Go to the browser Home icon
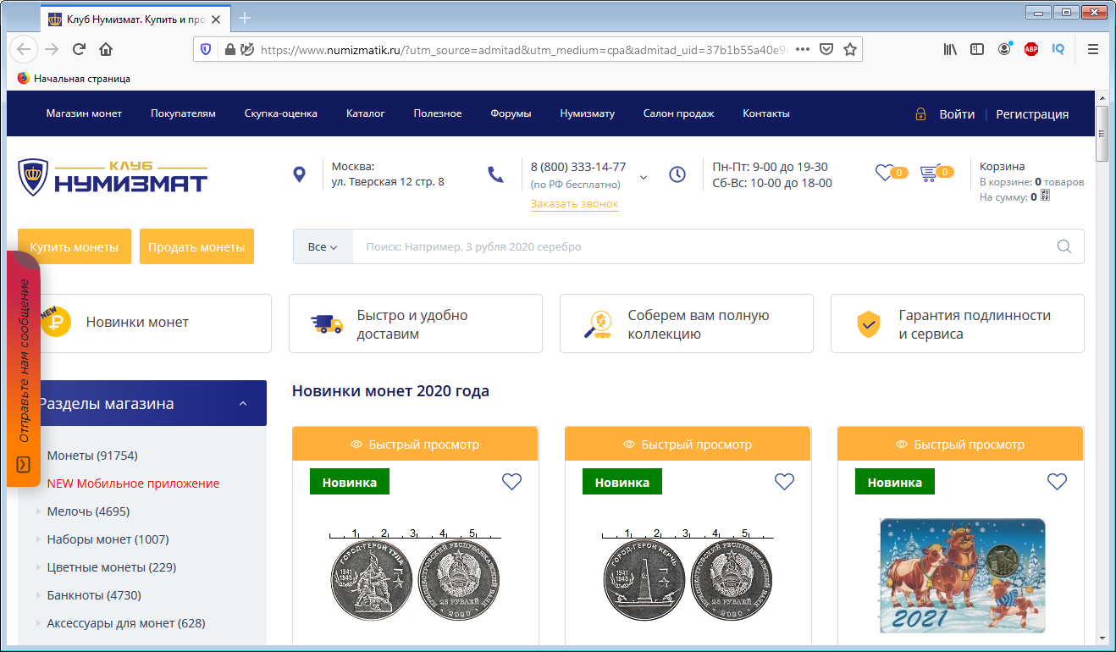Image resolution: width=1116 pixels, height=652 pixels. [x=106, y=49]
